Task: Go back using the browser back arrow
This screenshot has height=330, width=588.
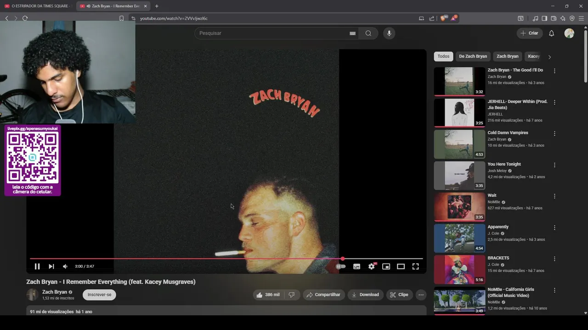Action: pyautogui.click(x=6, y=18)
